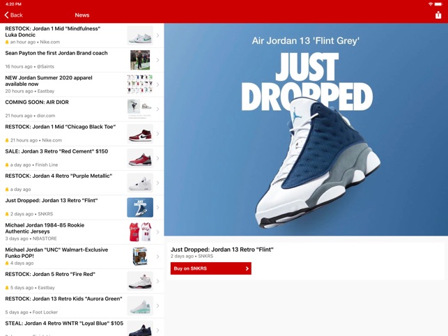Go back using the Back button

click(14, 15)
